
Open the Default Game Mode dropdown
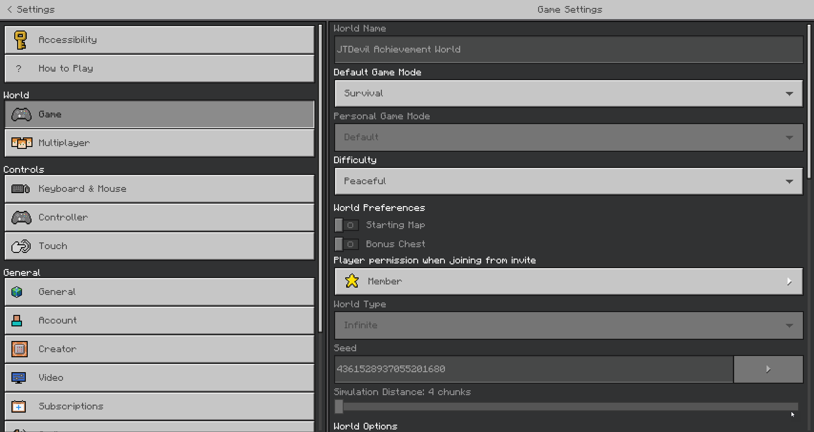click(x=568, y=94)
